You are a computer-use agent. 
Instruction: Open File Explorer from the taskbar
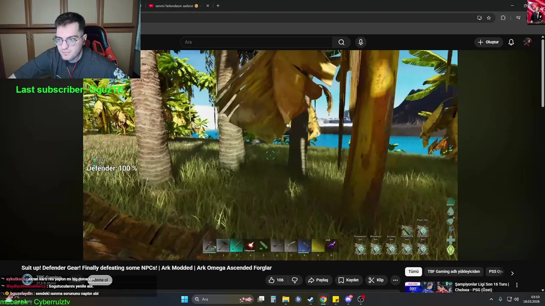click(286, 299)
